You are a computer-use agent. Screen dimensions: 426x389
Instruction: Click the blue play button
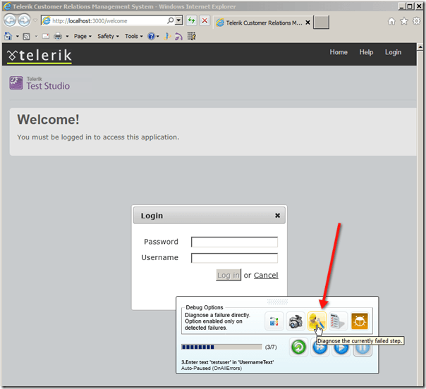click(341, 349)
